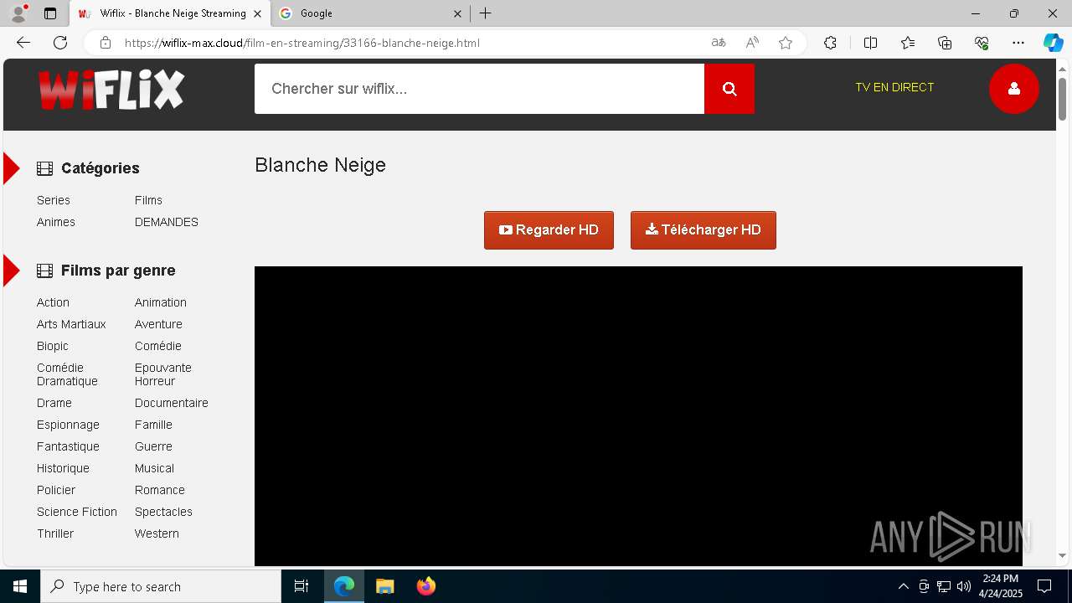
Task: Close the Wiflix tab
Action: 257,13
